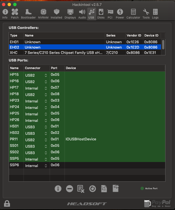Click the refresh ports circular arrow icon
Viewport: 175px width, 210px height.
pyautogui.click(x=93, y=189)
